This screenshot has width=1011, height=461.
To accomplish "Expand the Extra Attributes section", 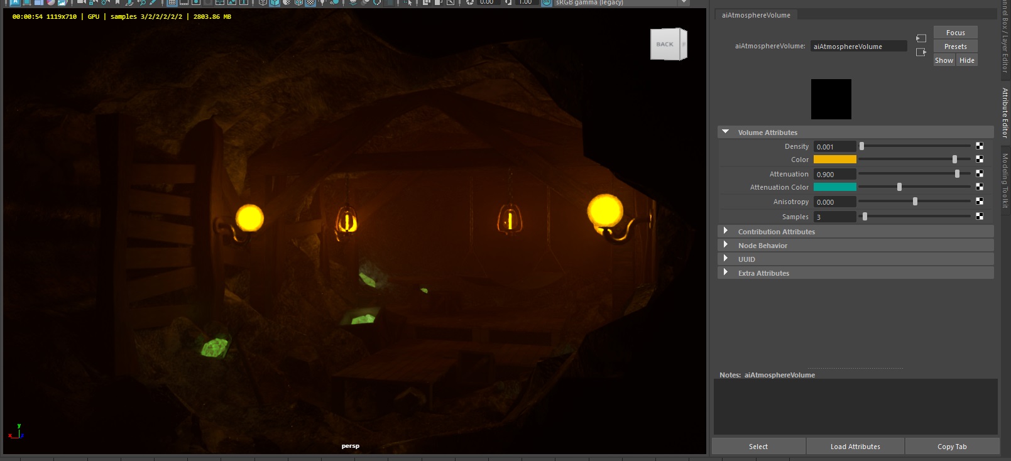I will (726, 273).
